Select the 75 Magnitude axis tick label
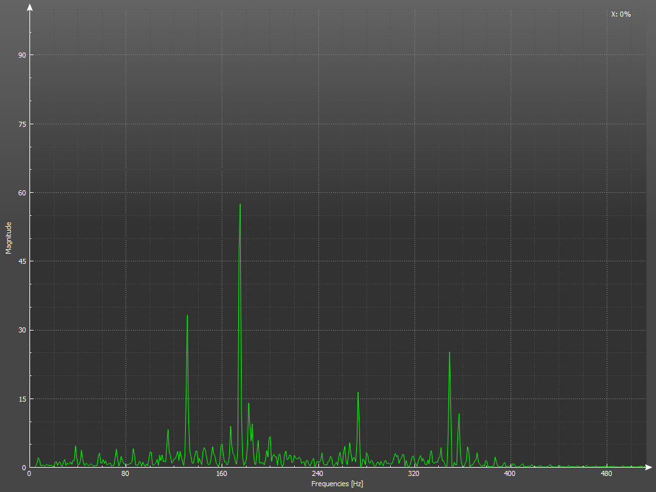Viewport: 656px width, 492px height. coord(22,124)
